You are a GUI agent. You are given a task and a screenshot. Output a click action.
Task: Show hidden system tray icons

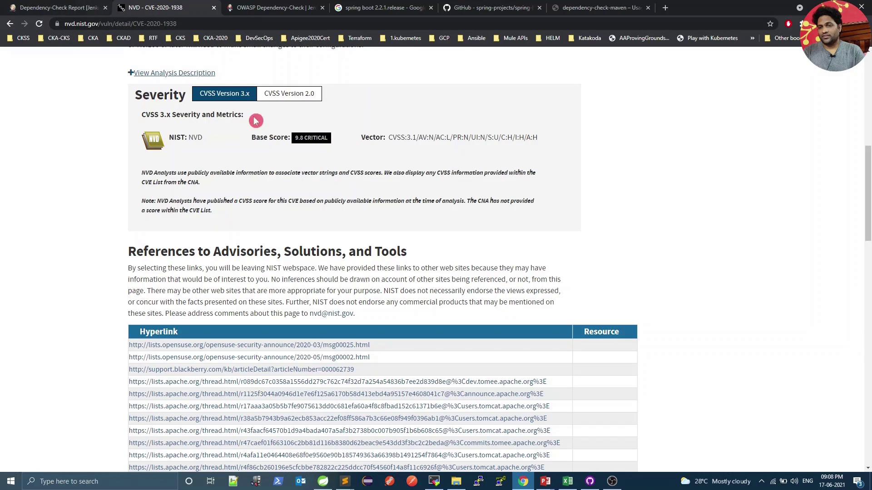point(762,481)
